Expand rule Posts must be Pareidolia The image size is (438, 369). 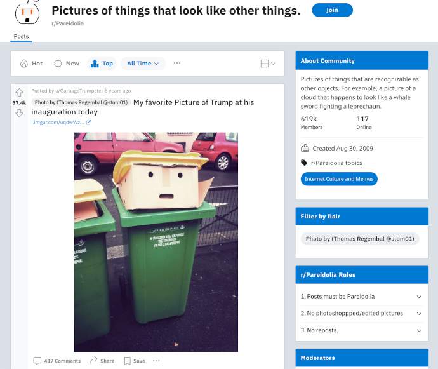(x=362, y=297)
